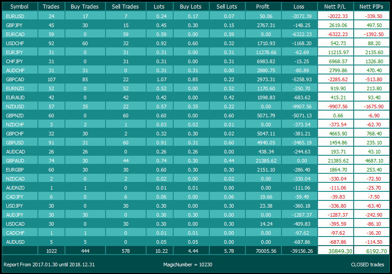Select the EURUSD symbol row
Screen dimensions: 392x274
196,16
